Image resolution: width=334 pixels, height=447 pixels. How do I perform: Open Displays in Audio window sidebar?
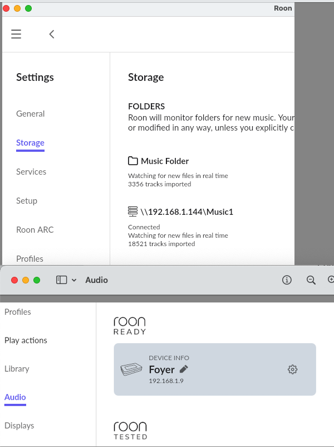(x=19, y=426)
